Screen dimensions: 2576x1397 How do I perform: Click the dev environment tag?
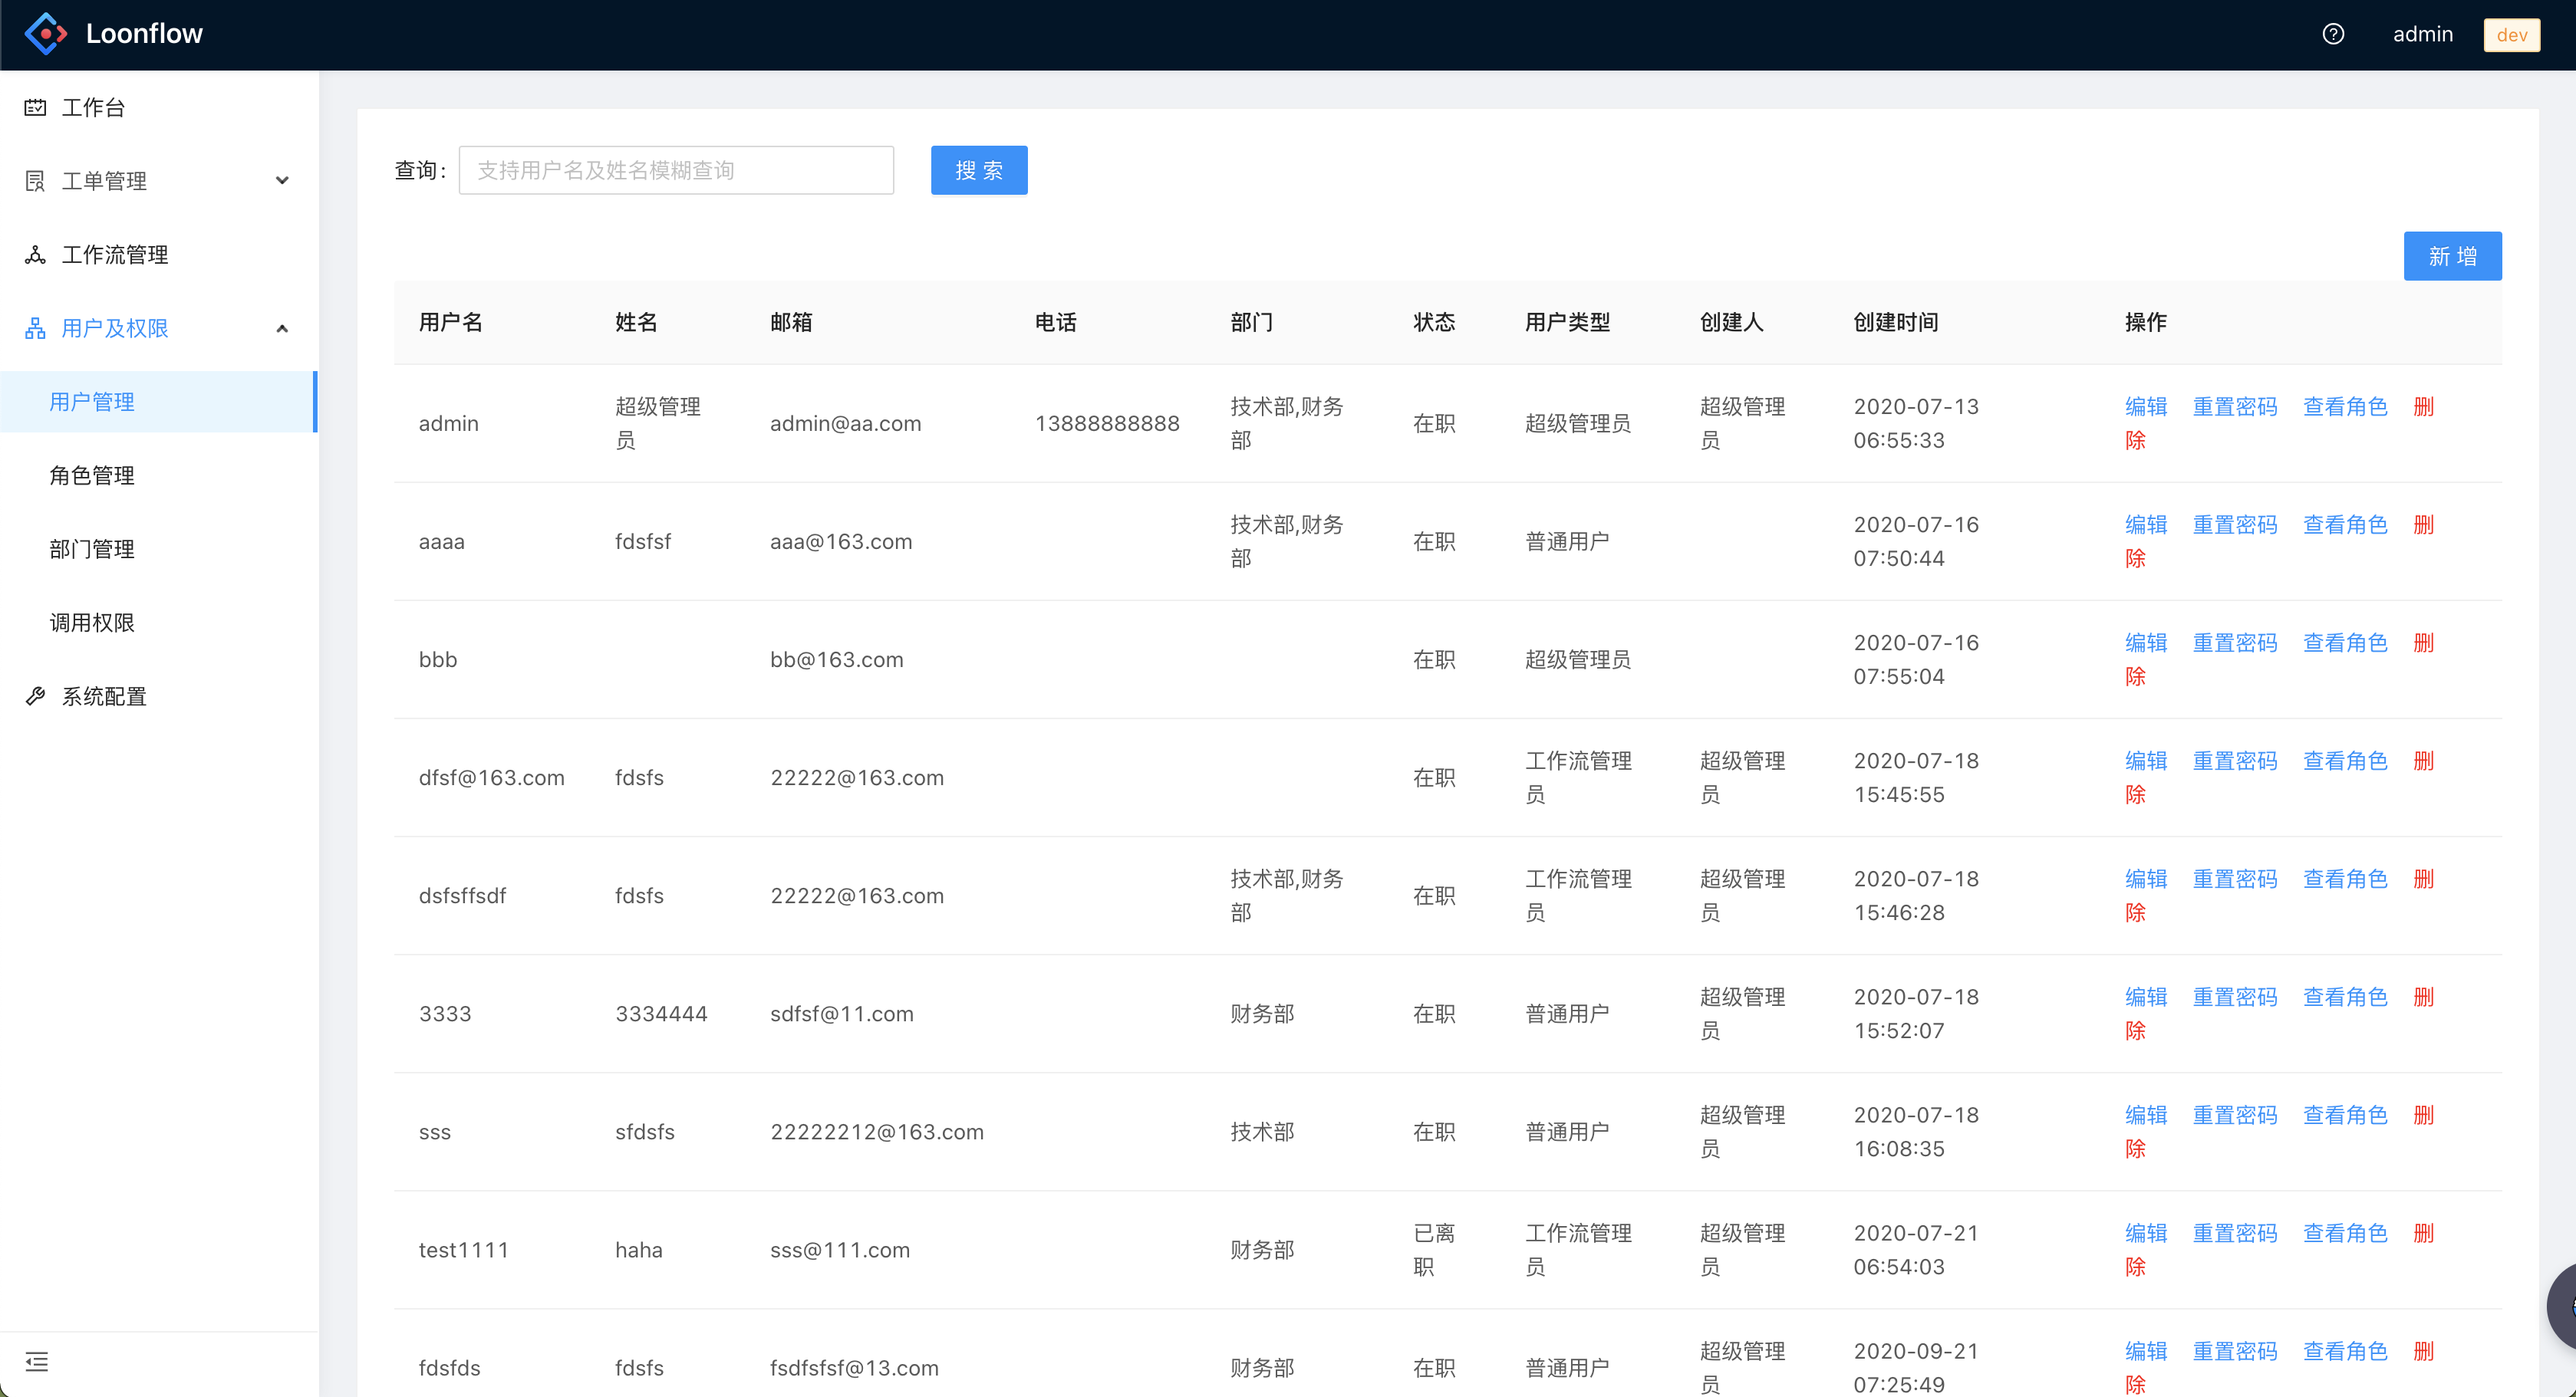pos(2511,35)
